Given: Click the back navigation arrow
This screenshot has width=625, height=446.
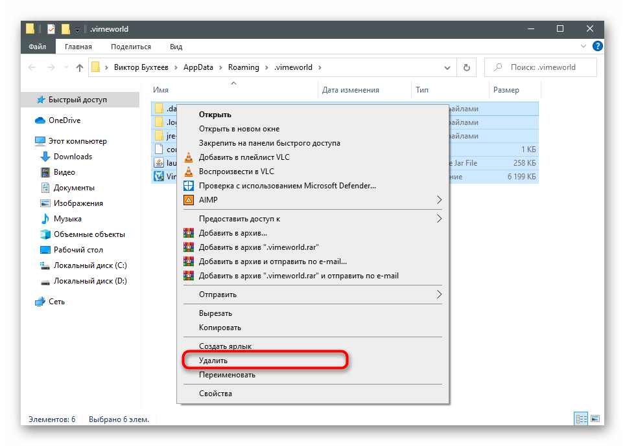Looking at the screenshot, I should [x=32, y=67].
